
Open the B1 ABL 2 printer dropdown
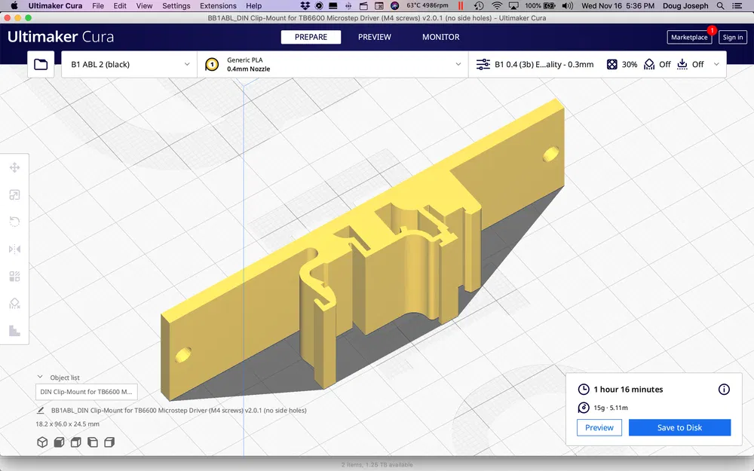tap(130, 65)
